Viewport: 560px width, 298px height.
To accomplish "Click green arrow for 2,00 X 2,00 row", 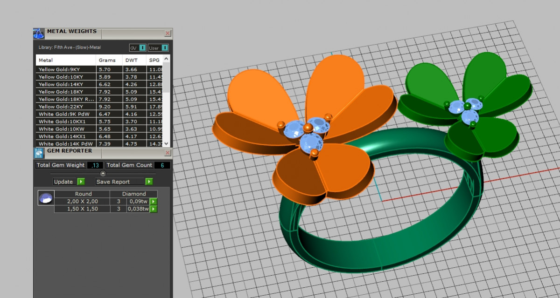I will coord(153,202).
